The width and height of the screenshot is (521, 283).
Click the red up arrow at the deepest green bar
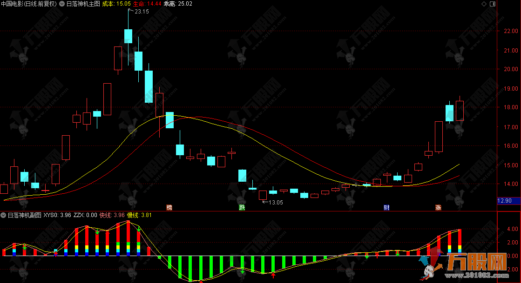click(x=201, y=281)
